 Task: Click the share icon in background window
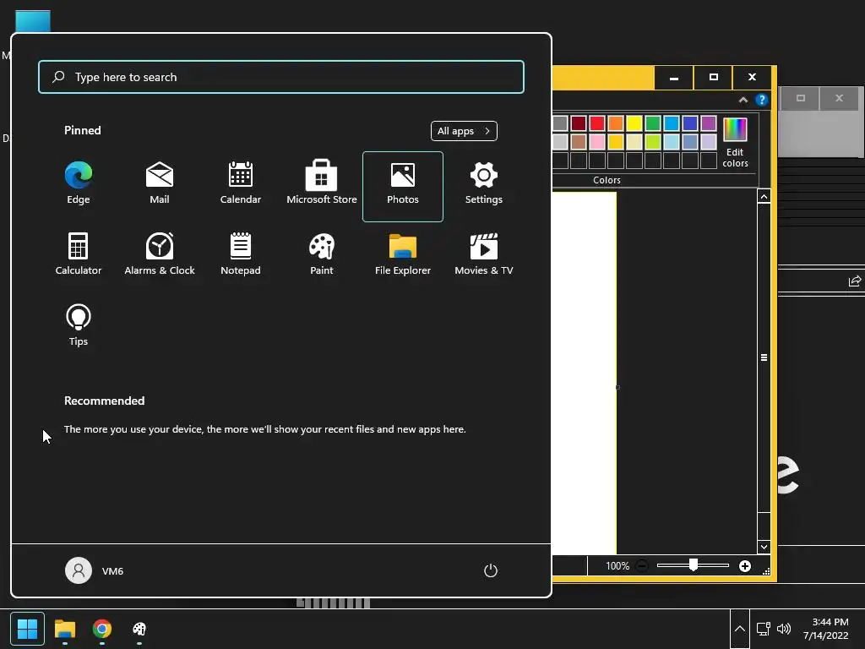point(855,281)
